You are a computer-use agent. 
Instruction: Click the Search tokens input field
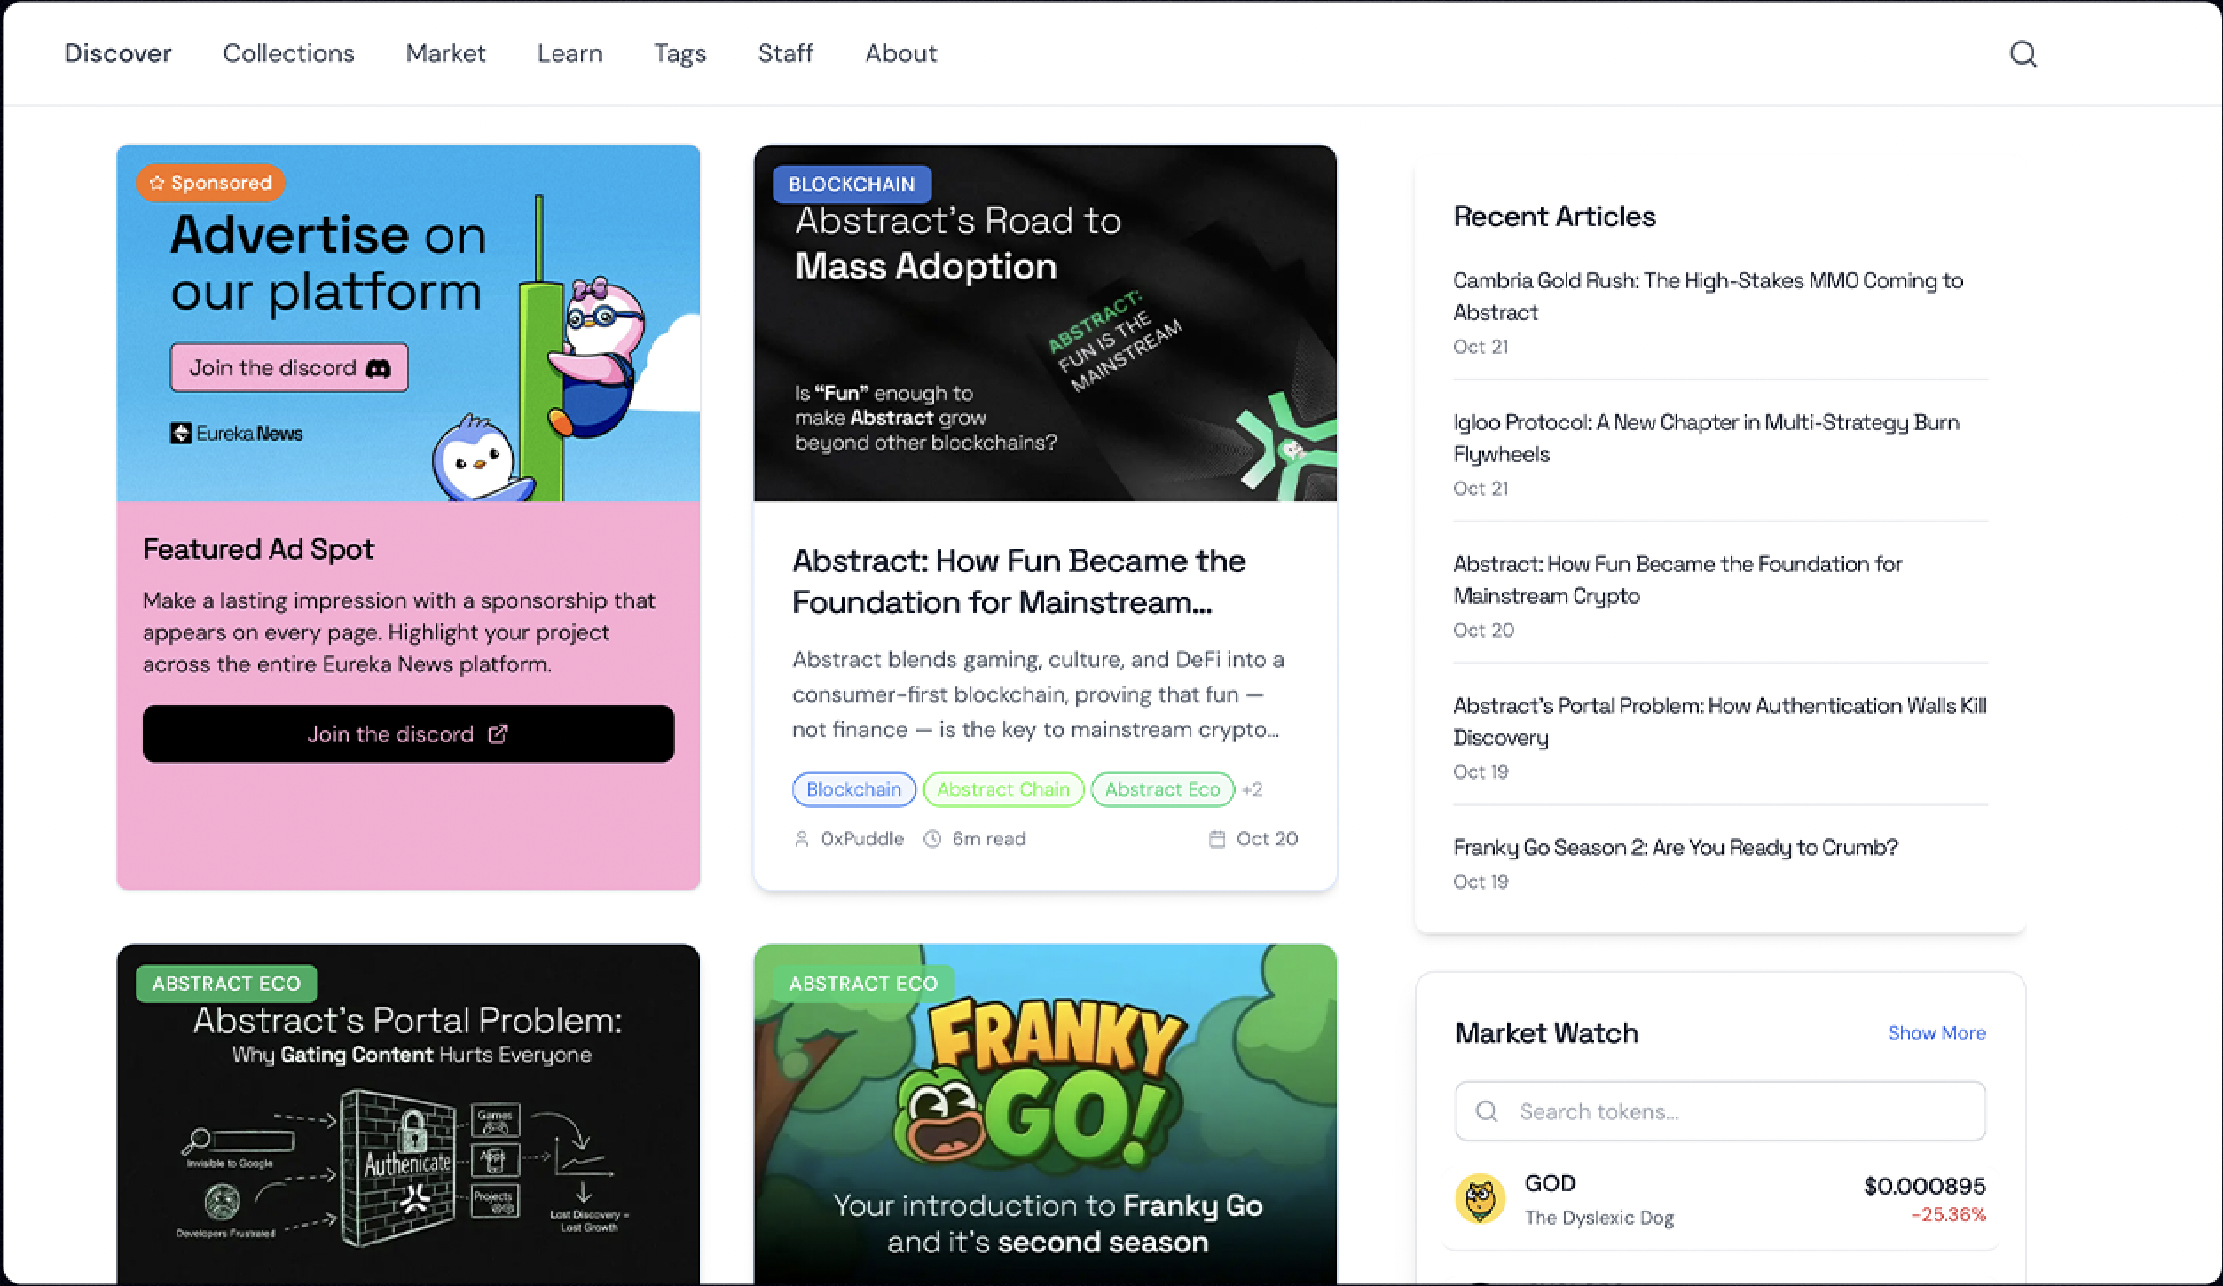click(x=1719, y=1111)
